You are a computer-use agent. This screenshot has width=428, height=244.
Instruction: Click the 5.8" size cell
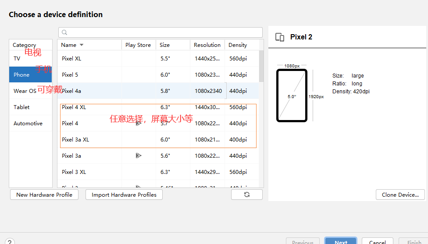pos(165,91)
